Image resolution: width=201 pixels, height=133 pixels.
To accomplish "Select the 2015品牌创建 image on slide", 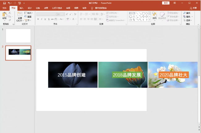I will pos(73,75).
